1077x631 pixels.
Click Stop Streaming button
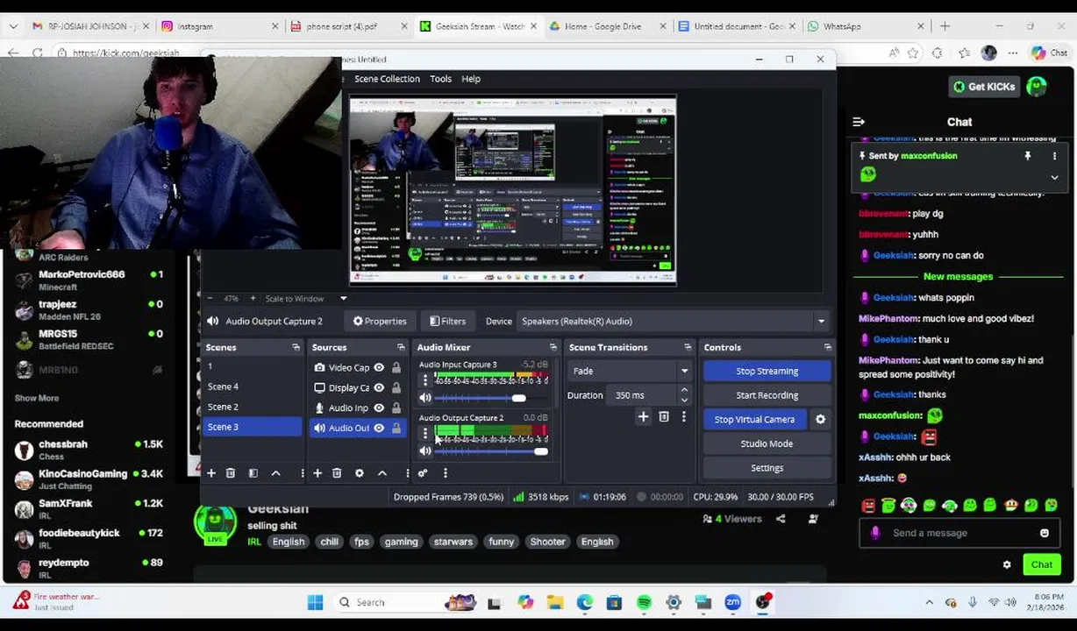click(767, 372)
